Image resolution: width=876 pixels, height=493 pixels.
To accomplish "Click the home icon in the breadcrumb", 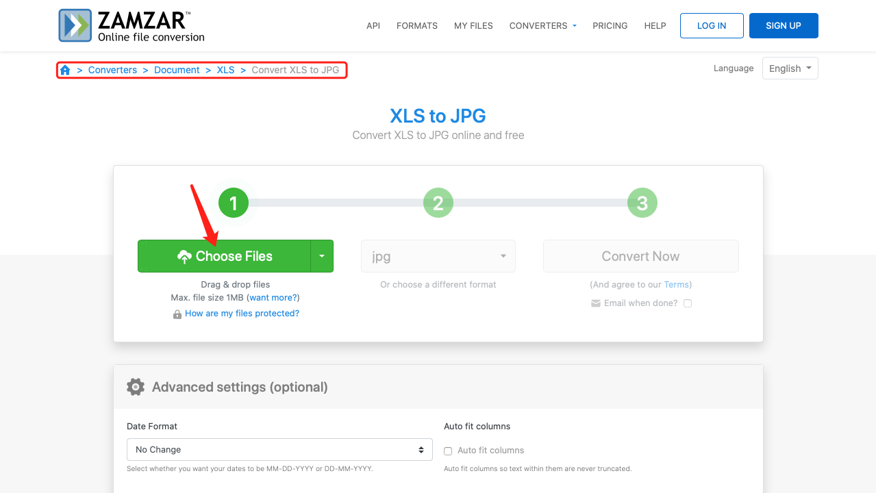I will click(x=64, y=70).
